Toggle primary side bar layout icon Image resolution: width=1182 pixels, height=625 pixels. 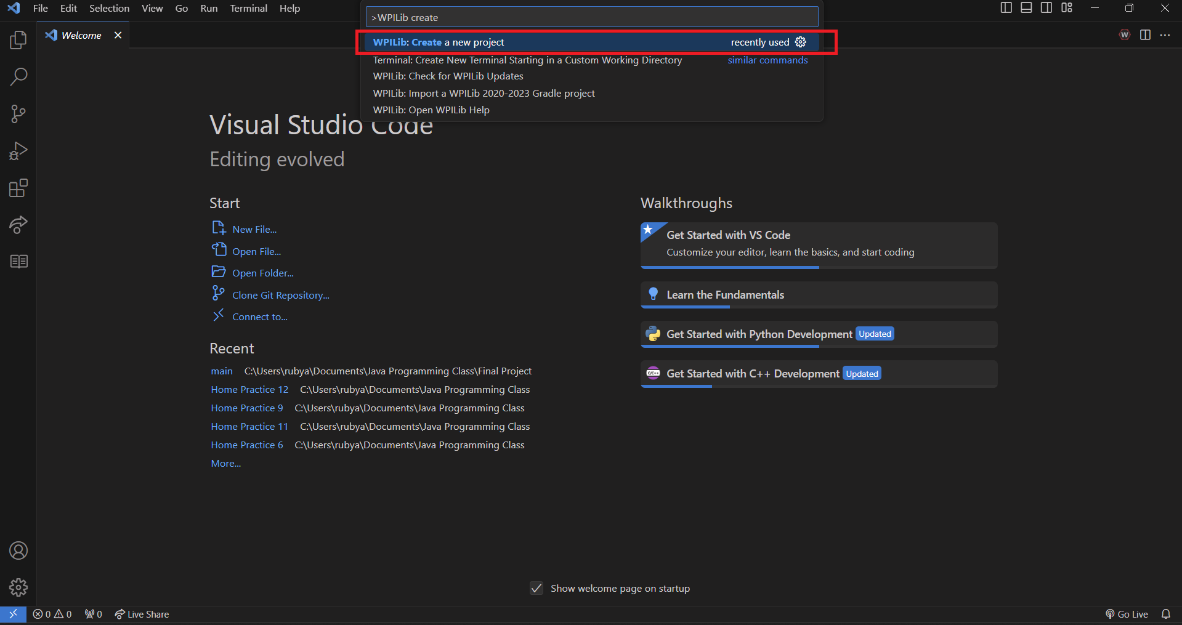[x=1006, y=8]
